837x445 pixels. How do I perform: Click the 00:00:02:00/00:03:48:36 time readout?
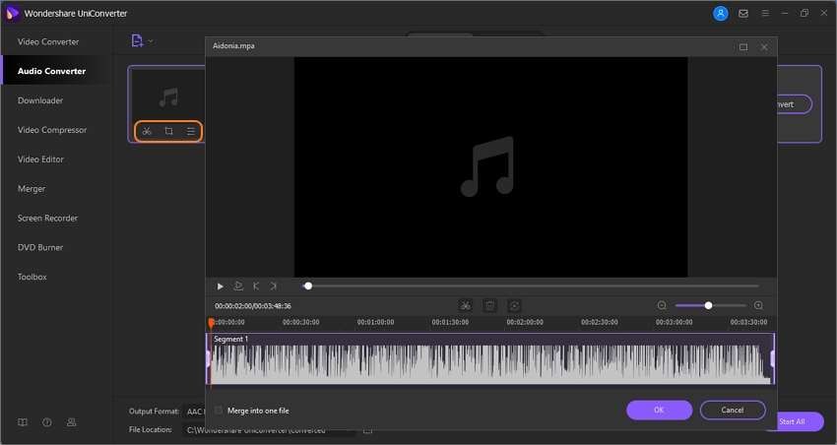coord(253,306)
